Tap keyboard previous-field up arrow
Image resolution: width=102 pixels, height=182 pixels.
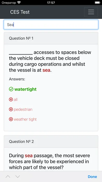point(8,177)
